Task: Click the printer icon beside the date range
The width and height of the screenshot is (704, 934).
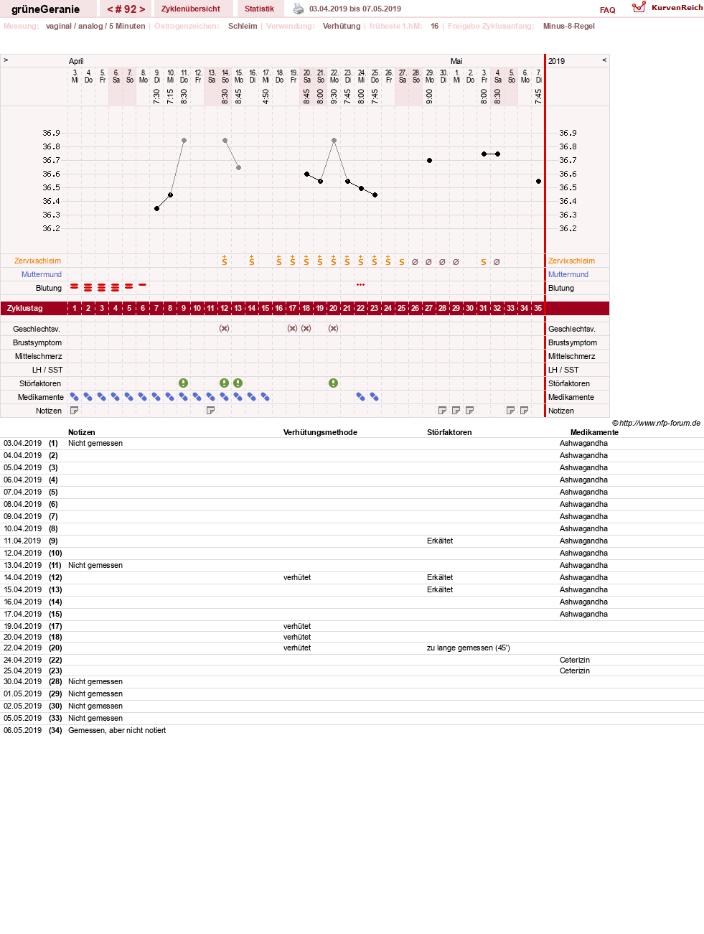Action: click(x=299, y=9)
